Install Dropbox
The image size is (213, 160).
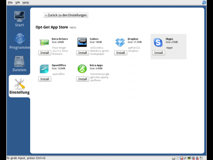[121, 53]
